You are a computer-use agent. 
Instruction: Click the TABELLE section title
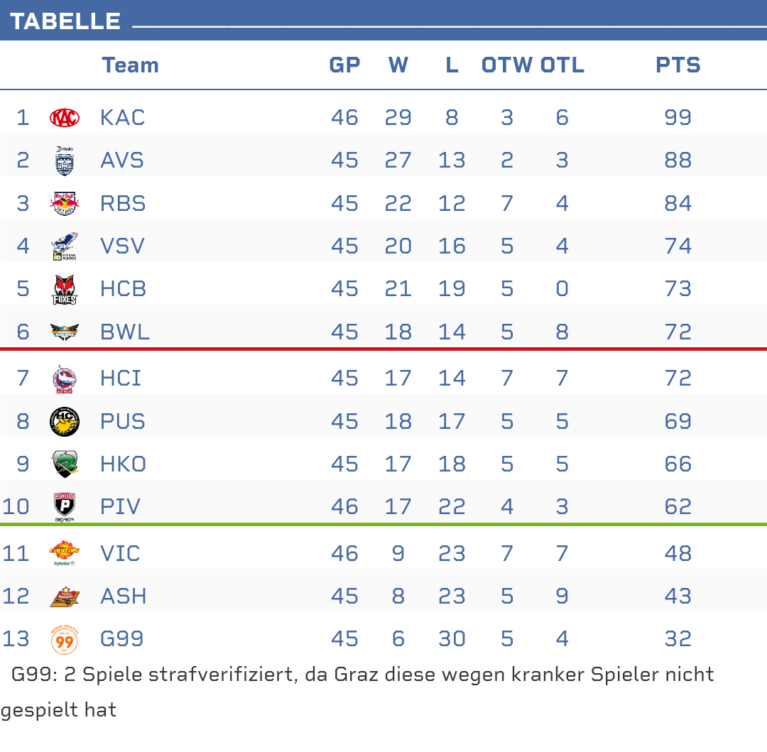click(x=65, y=21)
